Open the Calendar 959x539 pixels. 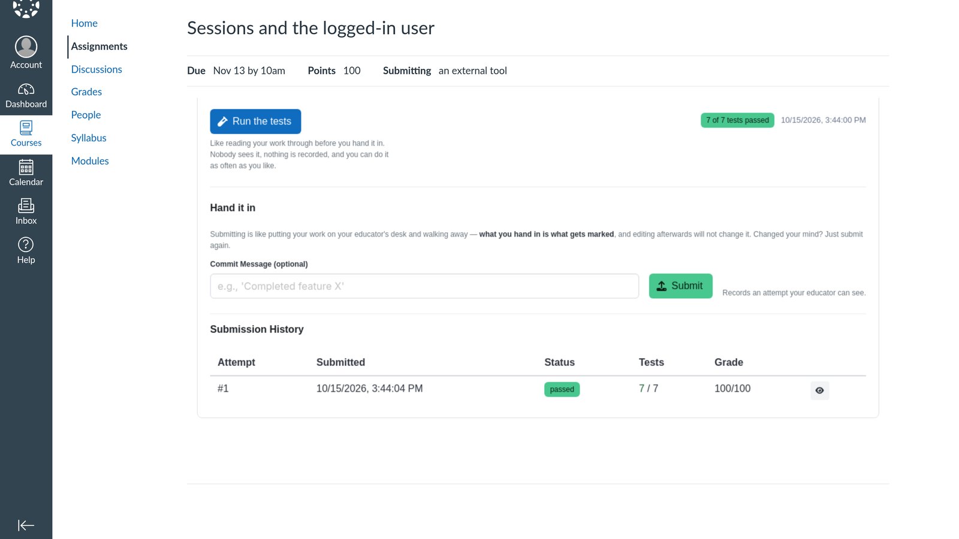tap(26, 174)
